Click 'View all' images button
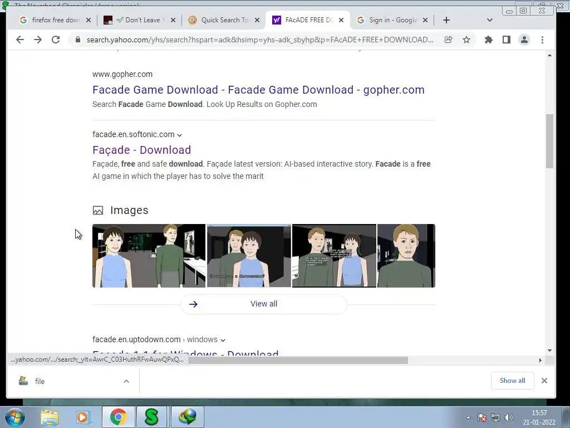Image resolution: width=570 pixels, height=428 pixels. pyautogui.click(x=264, y=304)
